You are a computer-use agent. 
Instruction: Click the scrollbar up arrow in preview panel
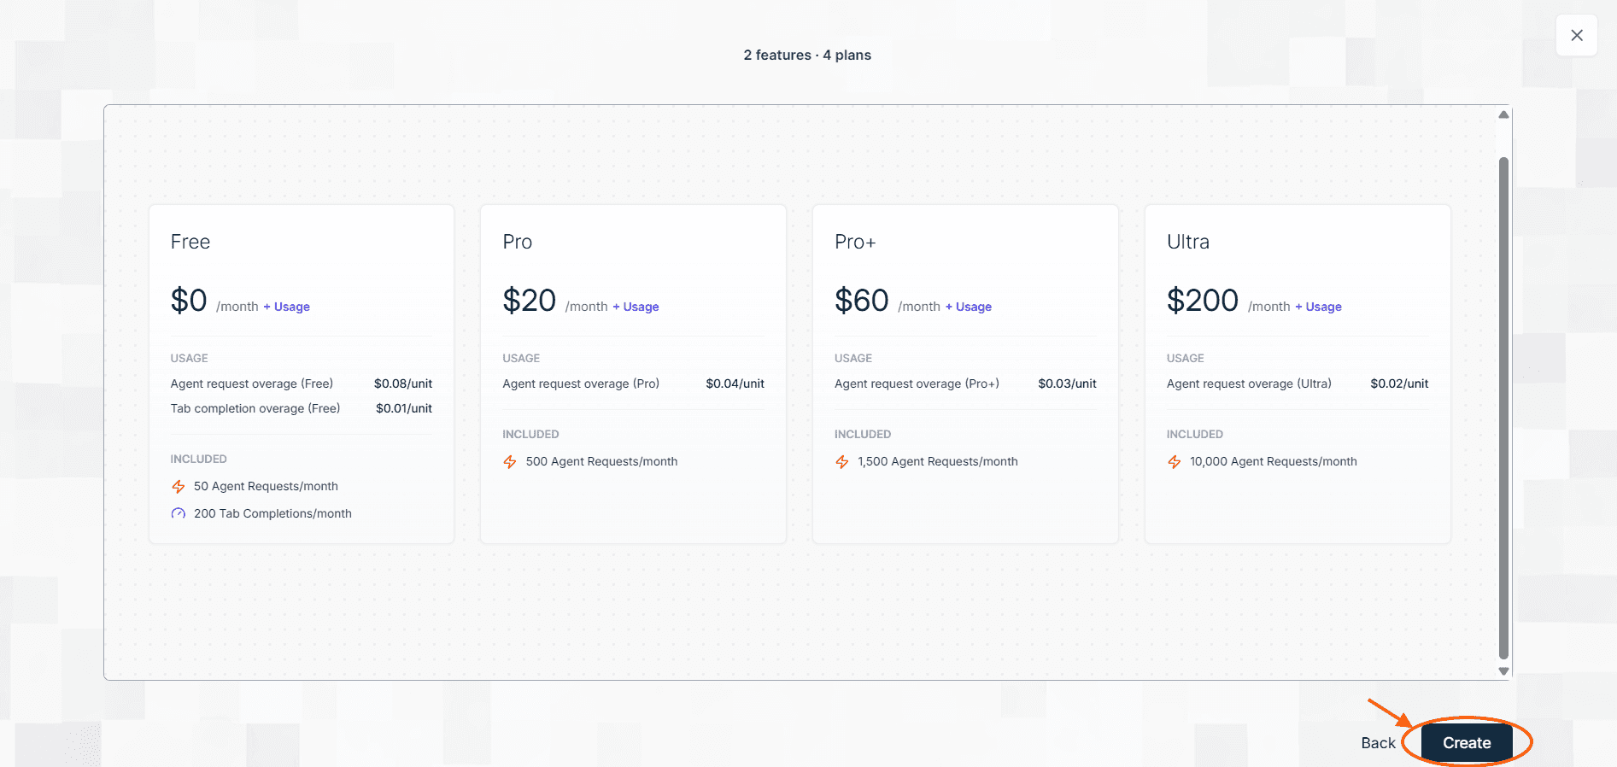(1503, 114)
